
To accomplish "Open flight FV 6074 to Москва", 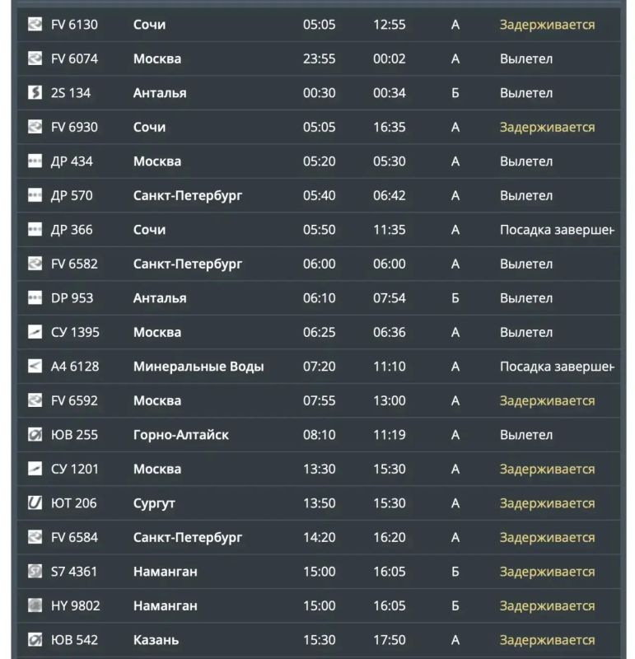I will [319, 58].
